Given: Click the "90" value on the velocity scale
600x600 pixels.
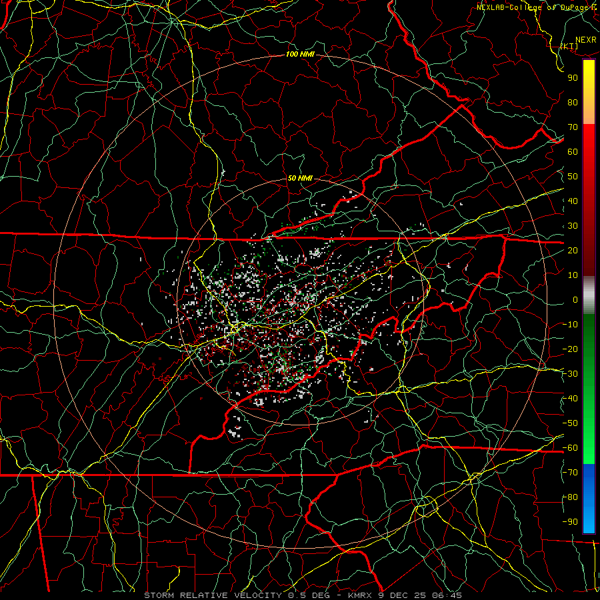Looking at the screenshot, I should [x=573, y=78].
